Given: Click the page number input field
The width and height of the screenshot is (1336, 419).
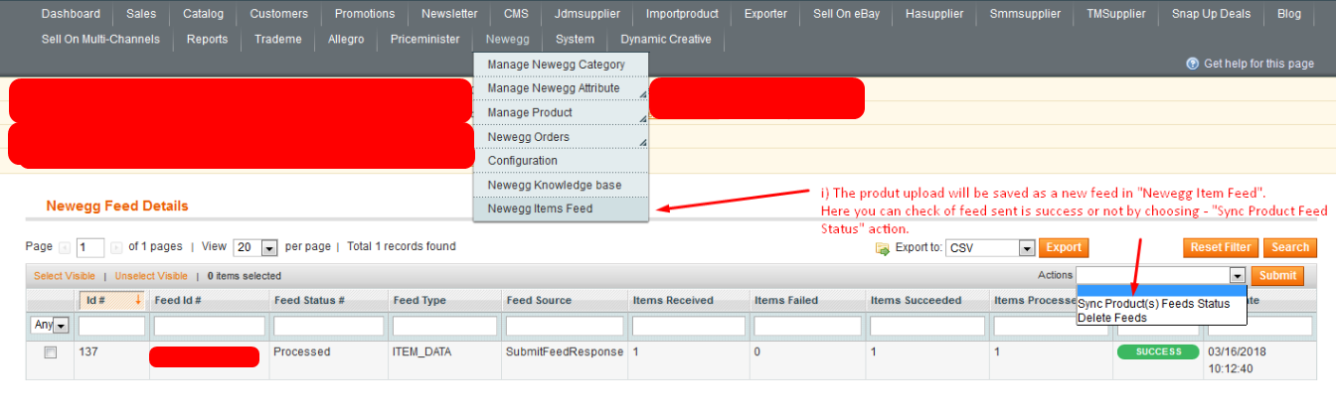Looking at the screenshot, I should 90,247.
